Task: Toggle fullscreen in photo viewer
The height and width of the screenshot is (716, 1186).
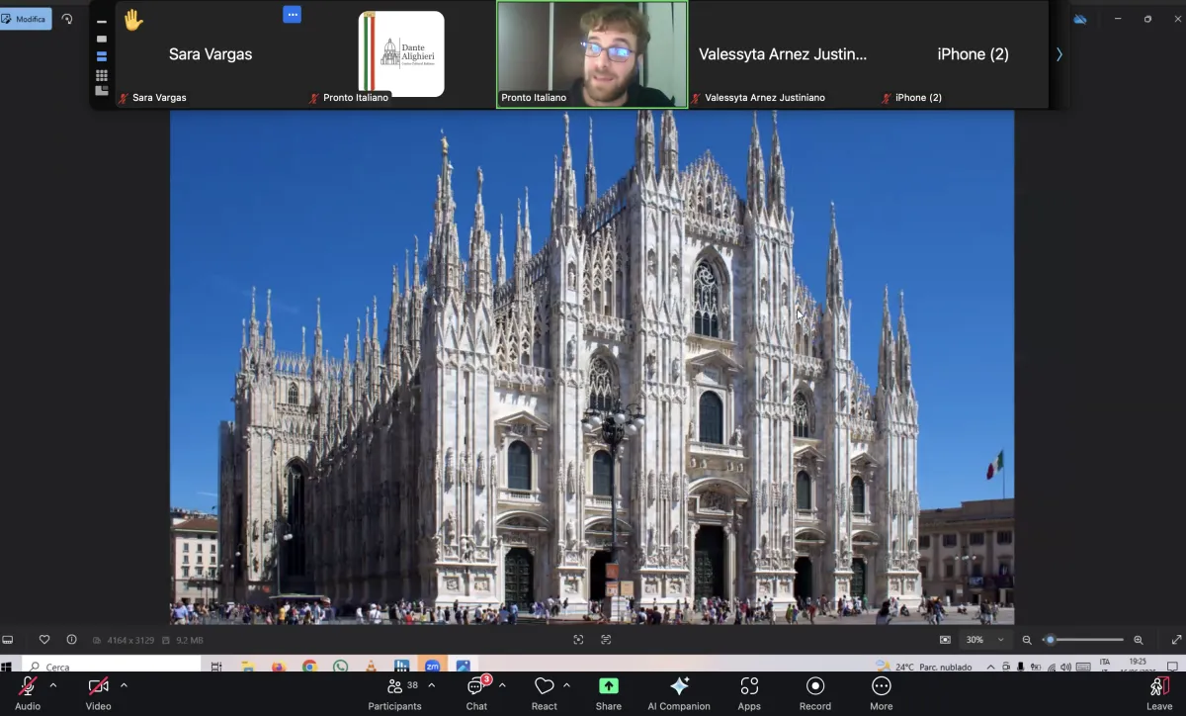Action: coord(1176,640)
